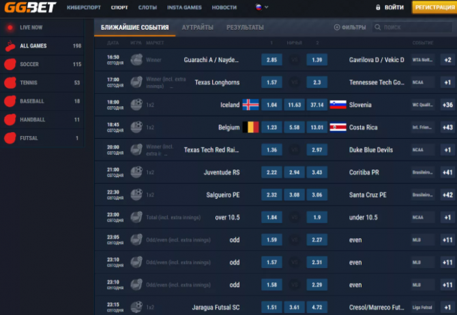Screen dimensions: 457x315
Task: Click inside the Поиск search field
Action: coord(413,27)
